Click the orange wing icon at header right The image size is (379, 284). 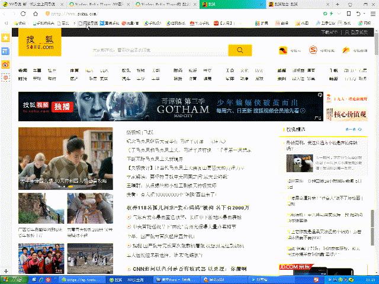[x=346, y=50]
